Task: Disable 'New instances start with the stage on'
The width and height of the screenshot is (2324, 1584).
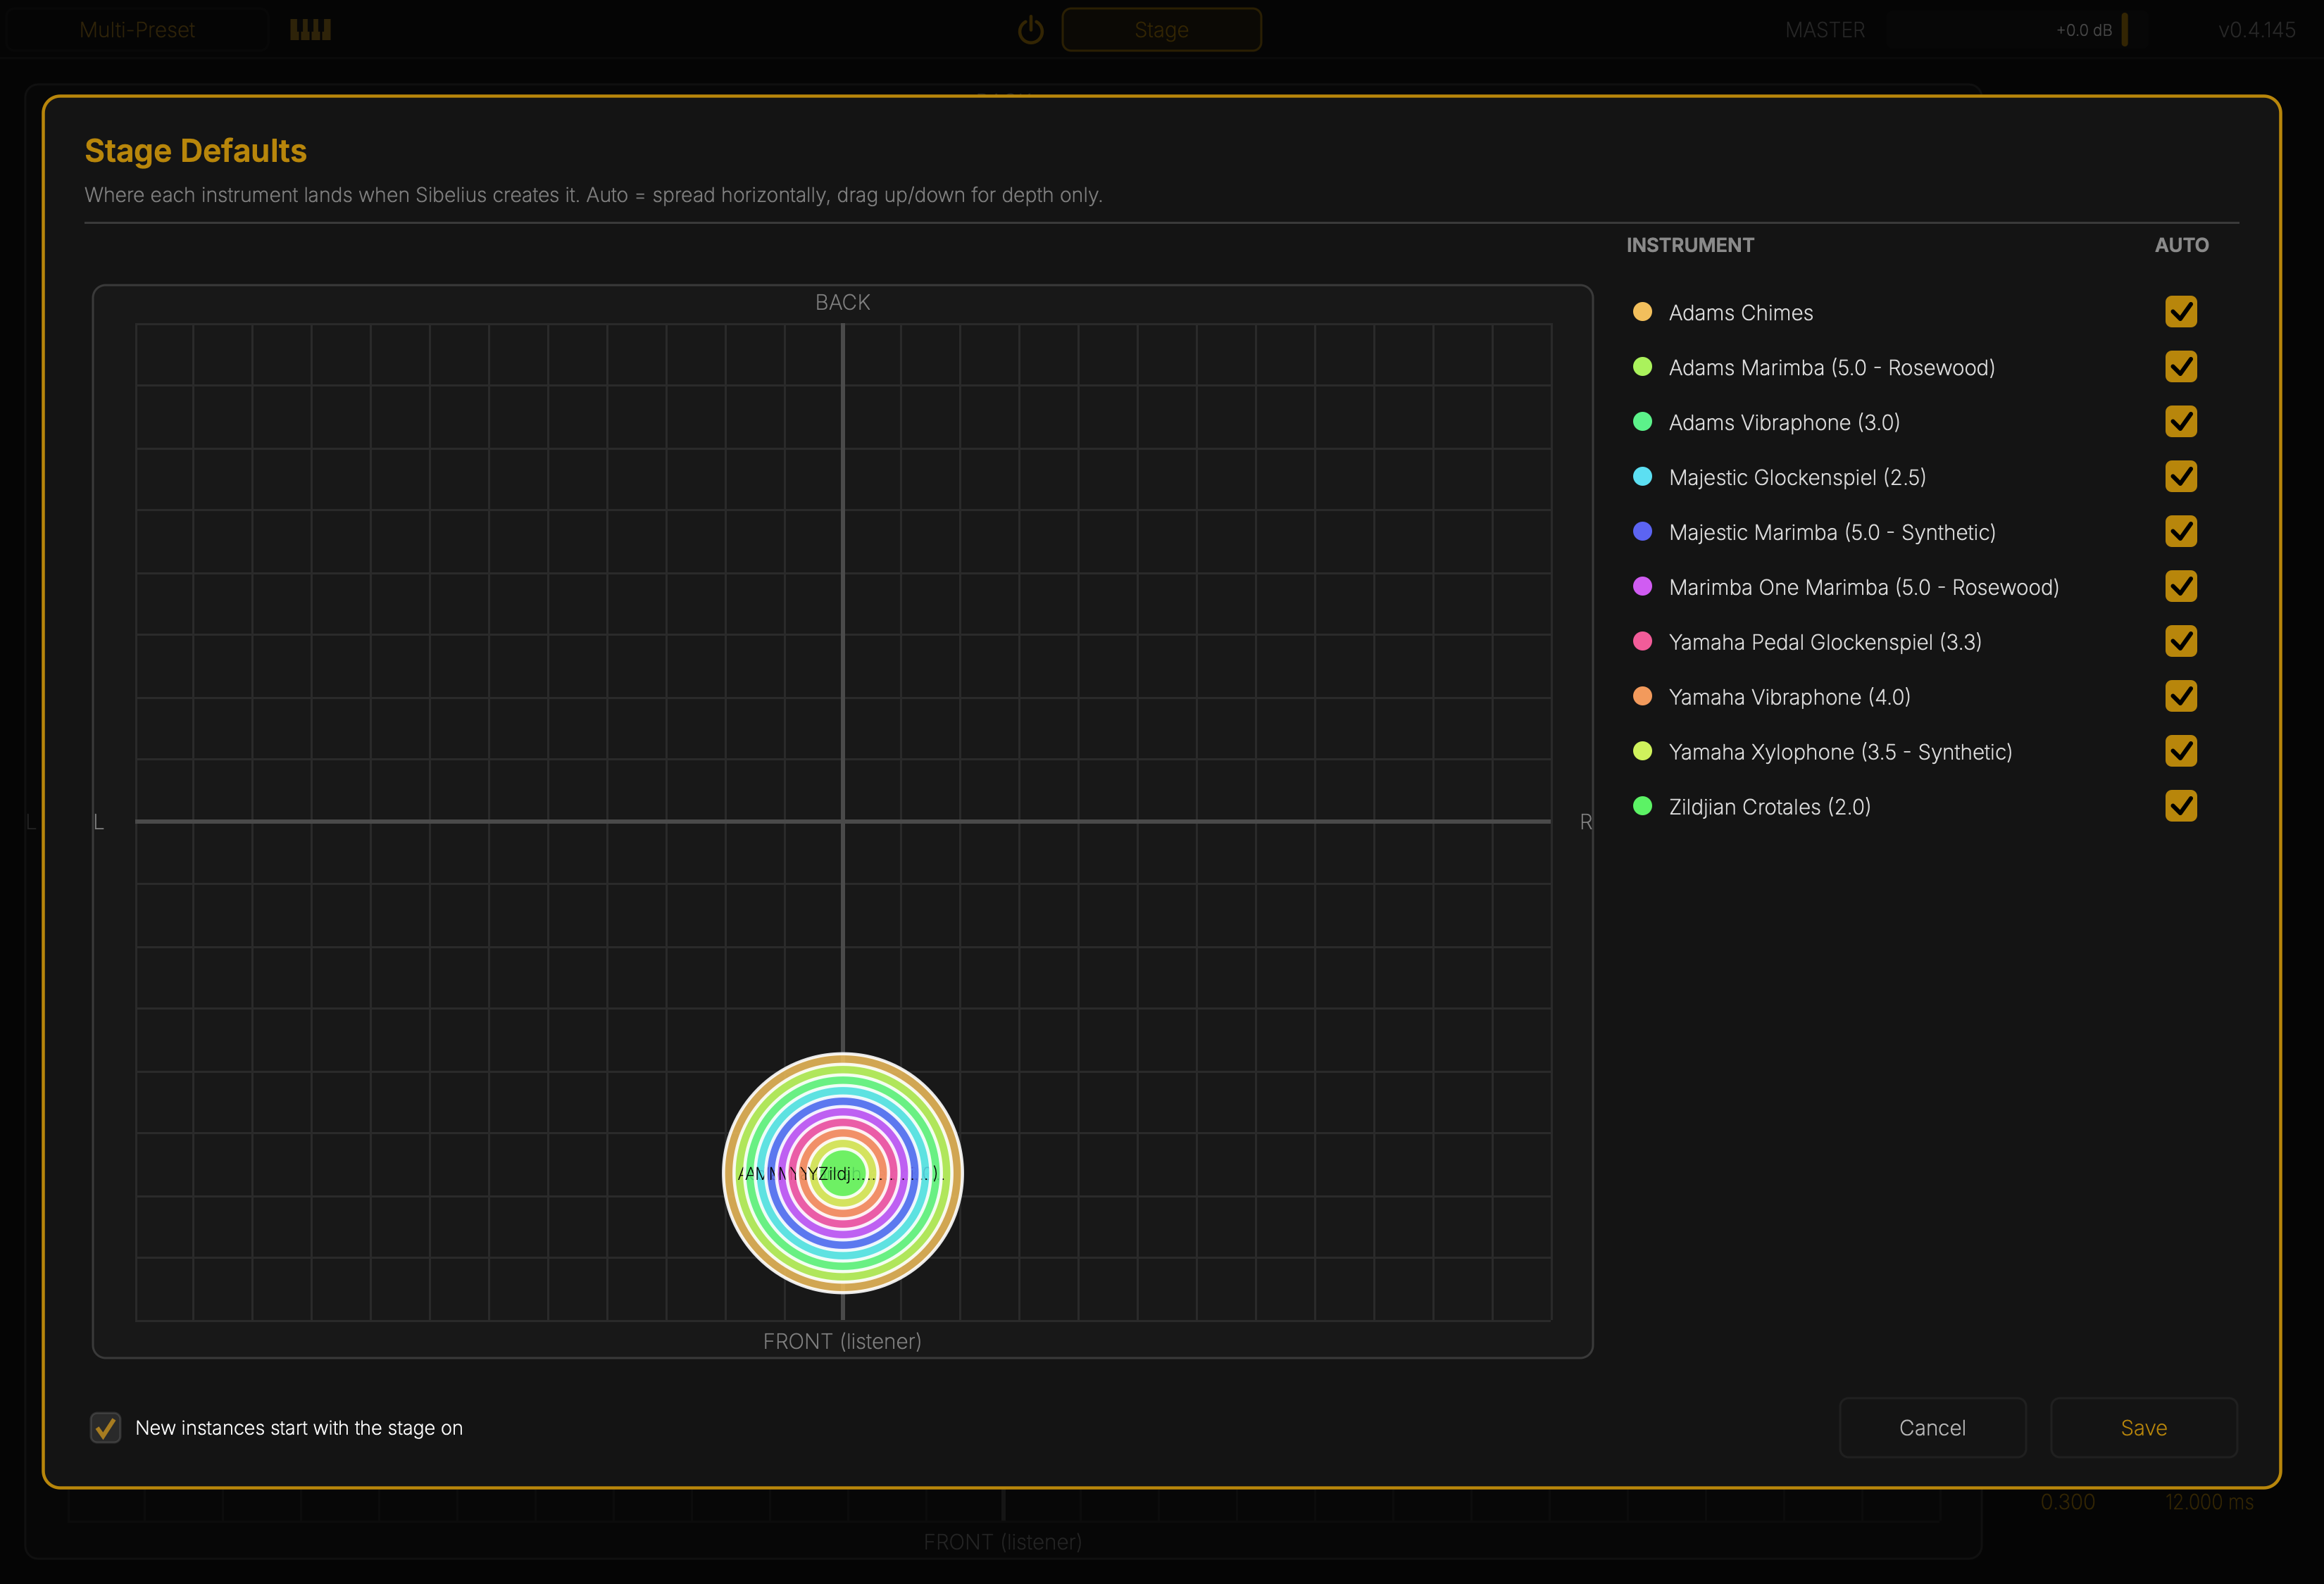Action: (x=105, y=1427)
